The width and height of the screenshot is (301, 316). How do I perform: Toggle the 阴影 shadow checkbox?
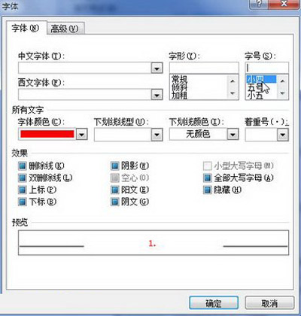click(115, 166)
